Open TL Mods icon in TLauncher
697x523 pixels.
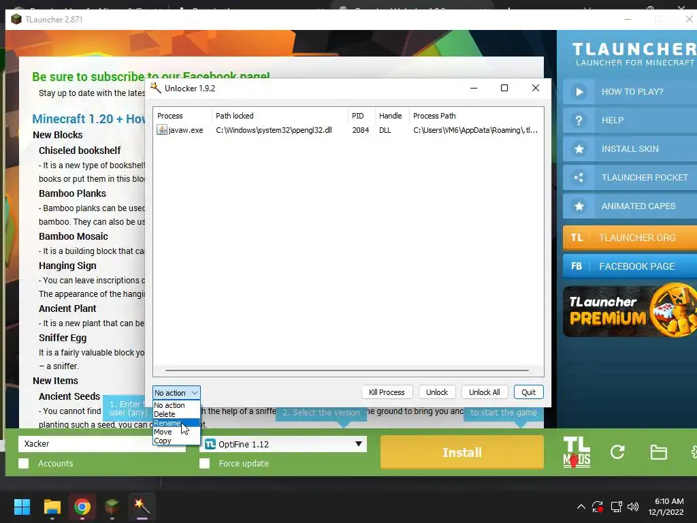[577, 452]
